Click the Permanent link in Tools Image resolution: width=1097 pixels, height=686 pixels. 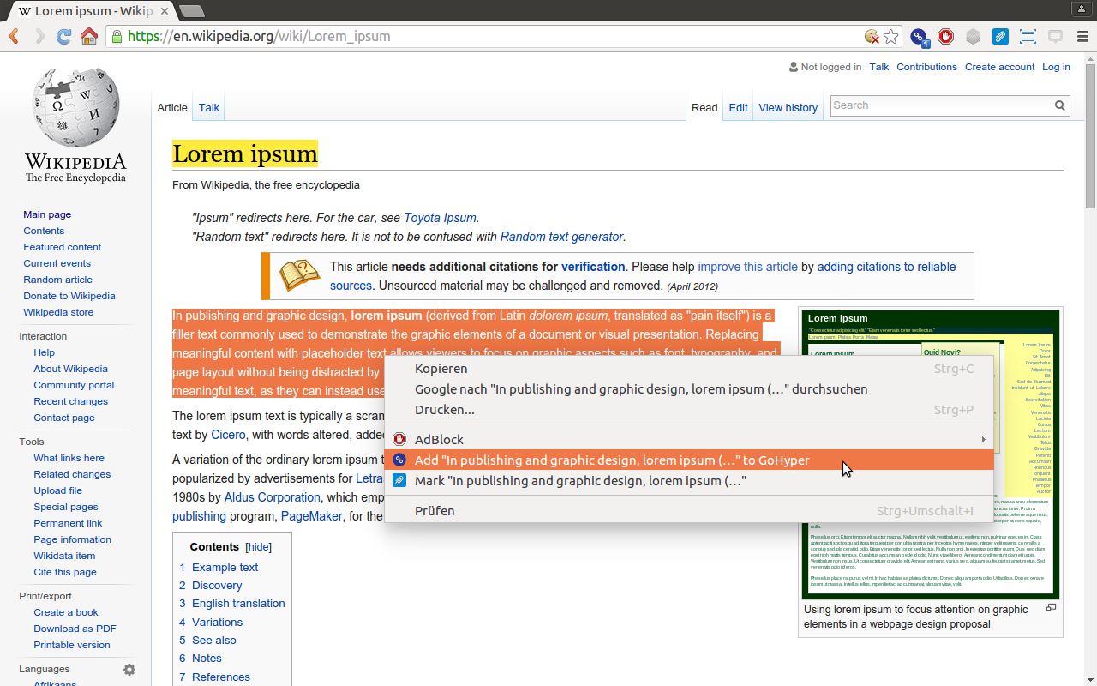click(x=68, y=523)
